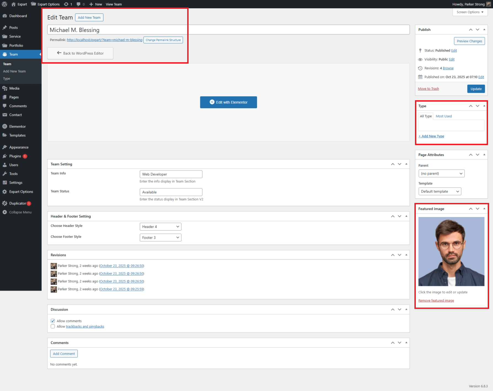Open Elementor from the sidebar
The height and width of the screenshot is (391, 493).
pyautogui.click(x=17, y=126)
